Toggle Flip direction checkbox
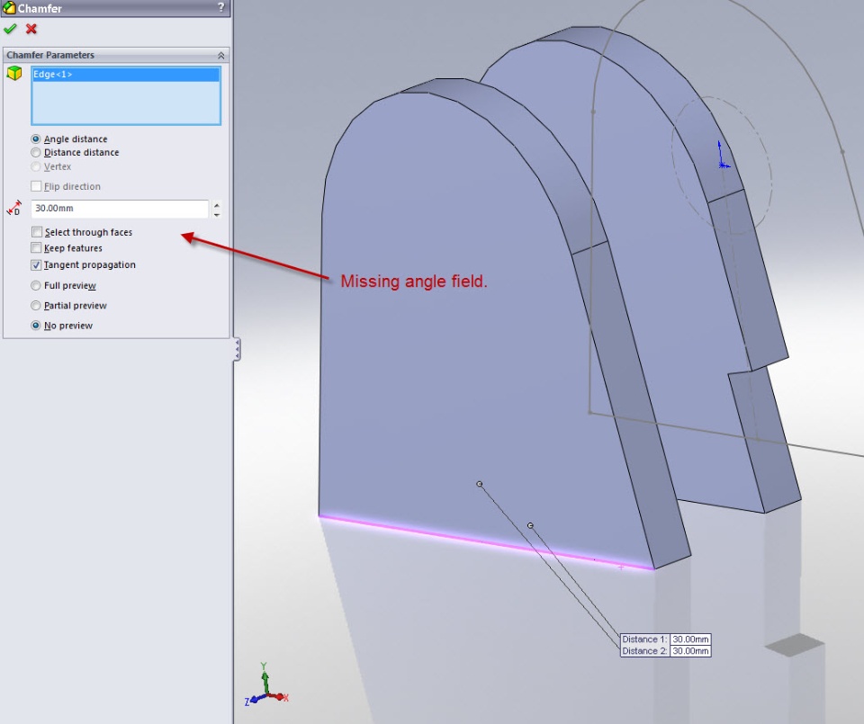 (x=36, y=186)
